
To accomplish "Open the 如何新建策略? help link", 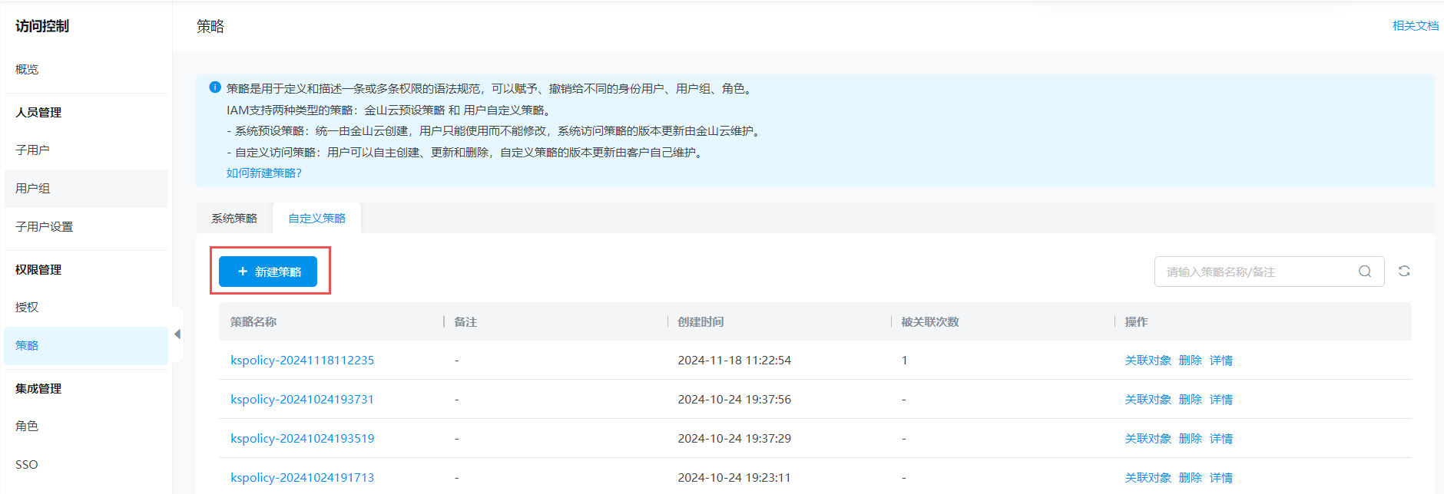I will [x=263, y=173].
